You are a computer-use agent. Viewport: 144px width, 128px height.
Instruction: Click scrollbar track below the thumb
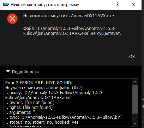[x=135, y=117]
